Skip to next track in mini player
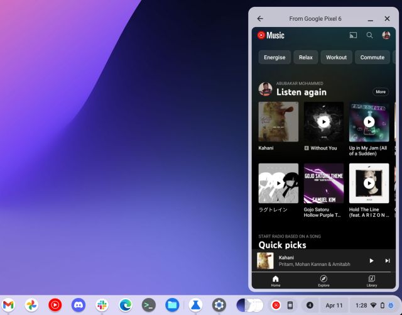The width and height of the screenshot is (402, 315). pos(388,260)
